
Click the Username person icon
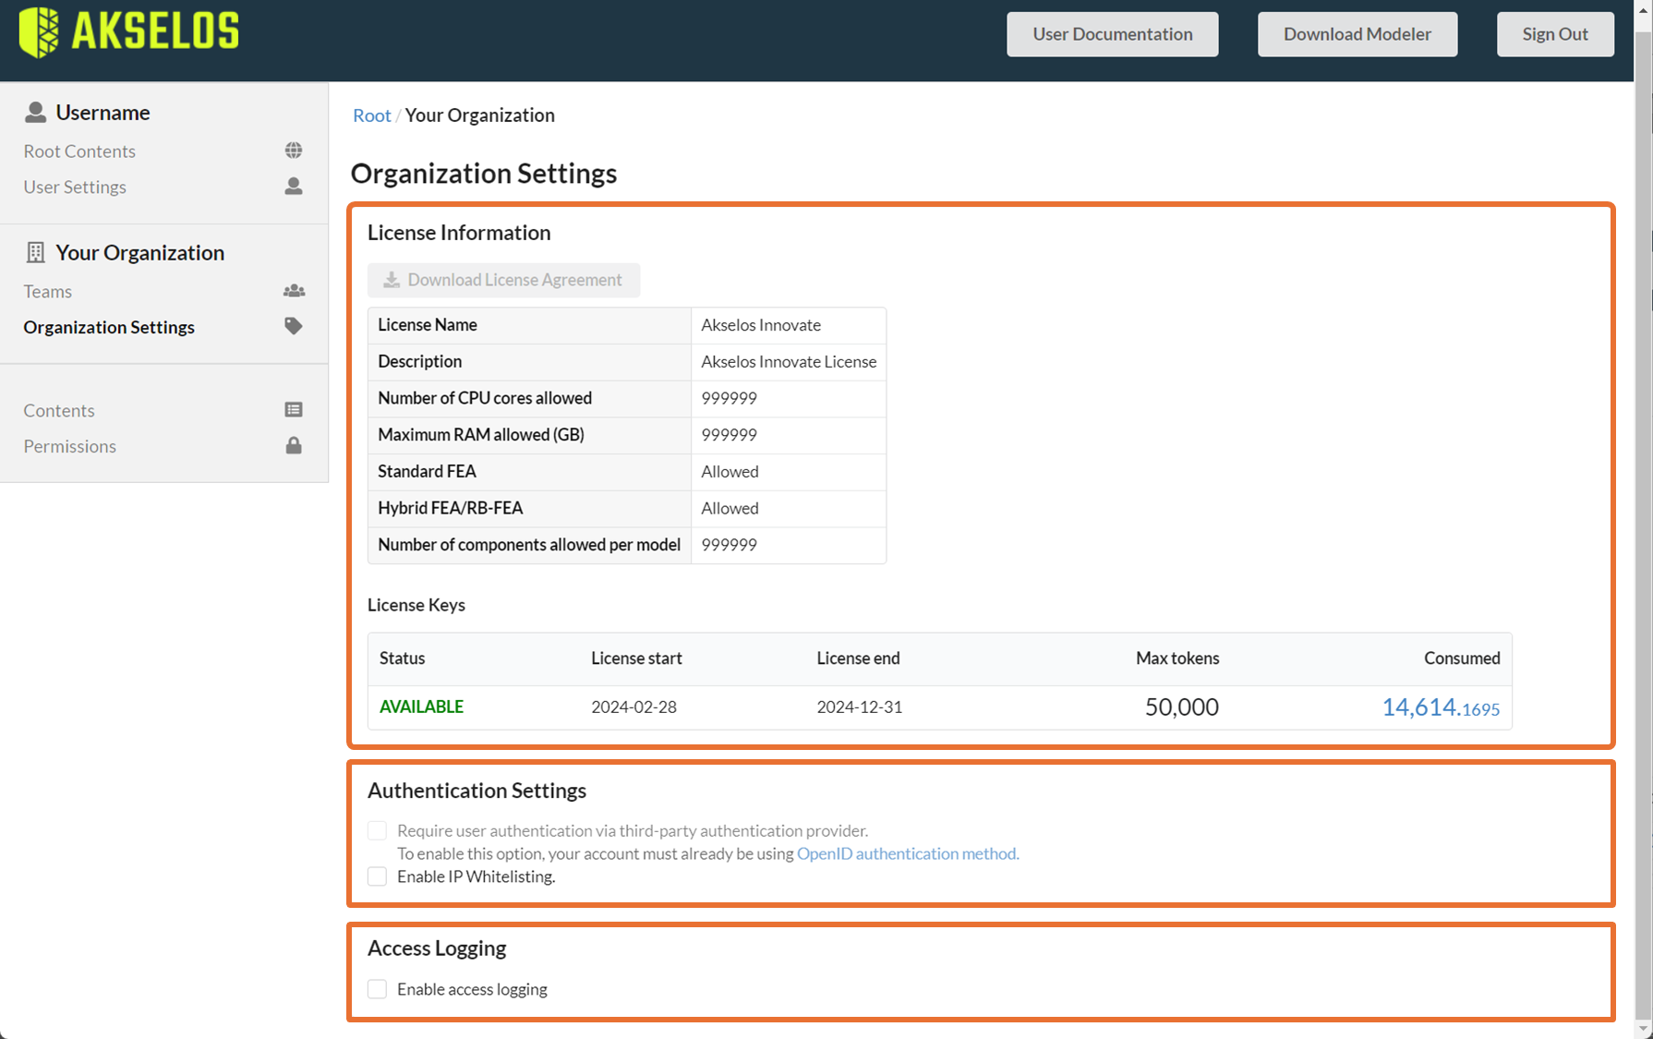[x=35, y=113]
